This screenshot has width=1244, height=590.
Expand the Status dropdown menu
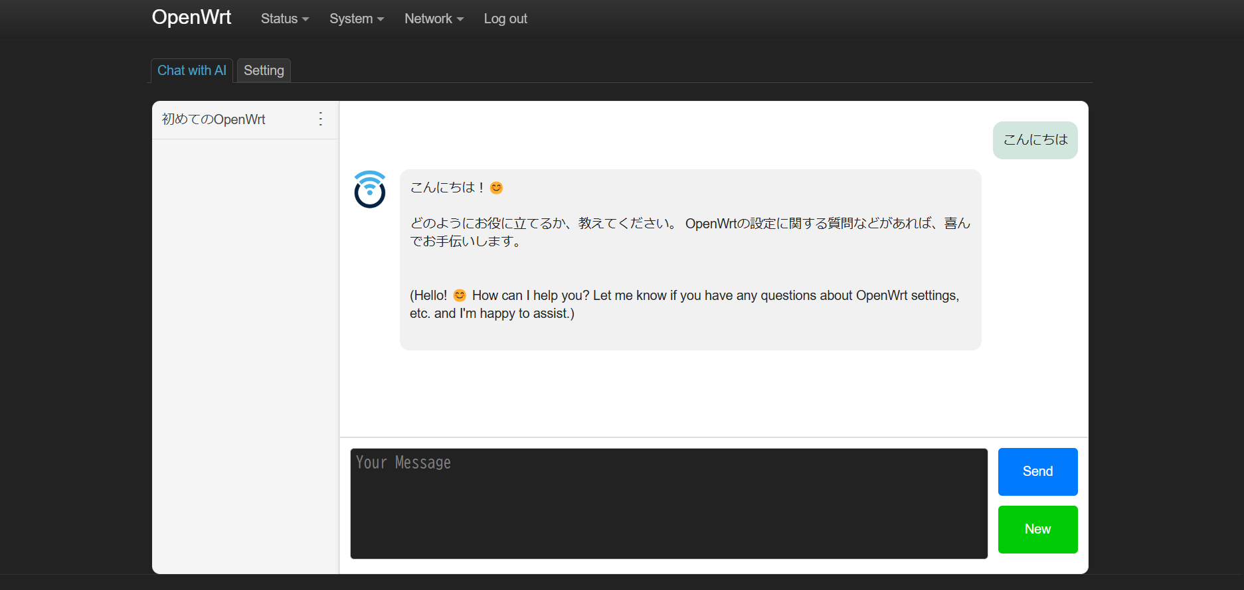pos(285,19)
